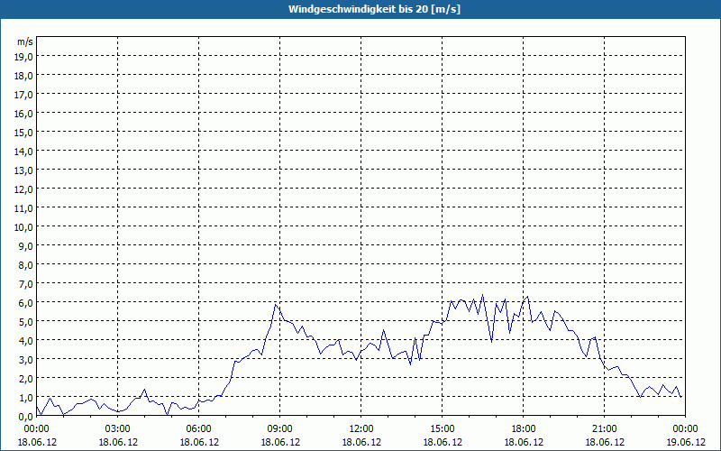Click the 2,0 y-axis label
Image resolution: width=721 pixels, height=451 pixels.
[26, 379]
